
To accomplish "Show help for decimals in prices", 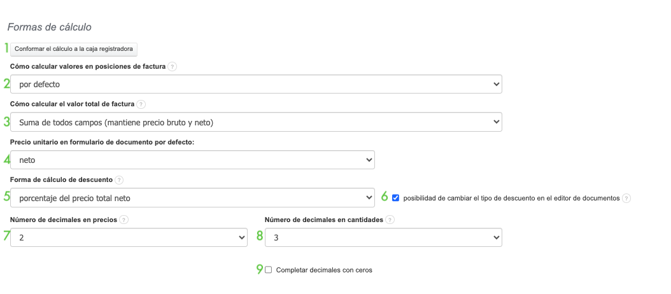I will (124, 220).
